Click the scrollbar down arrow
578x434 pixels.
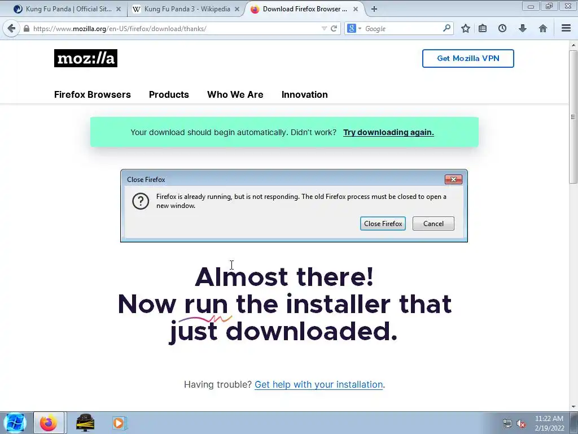click(x=573, y=407)
